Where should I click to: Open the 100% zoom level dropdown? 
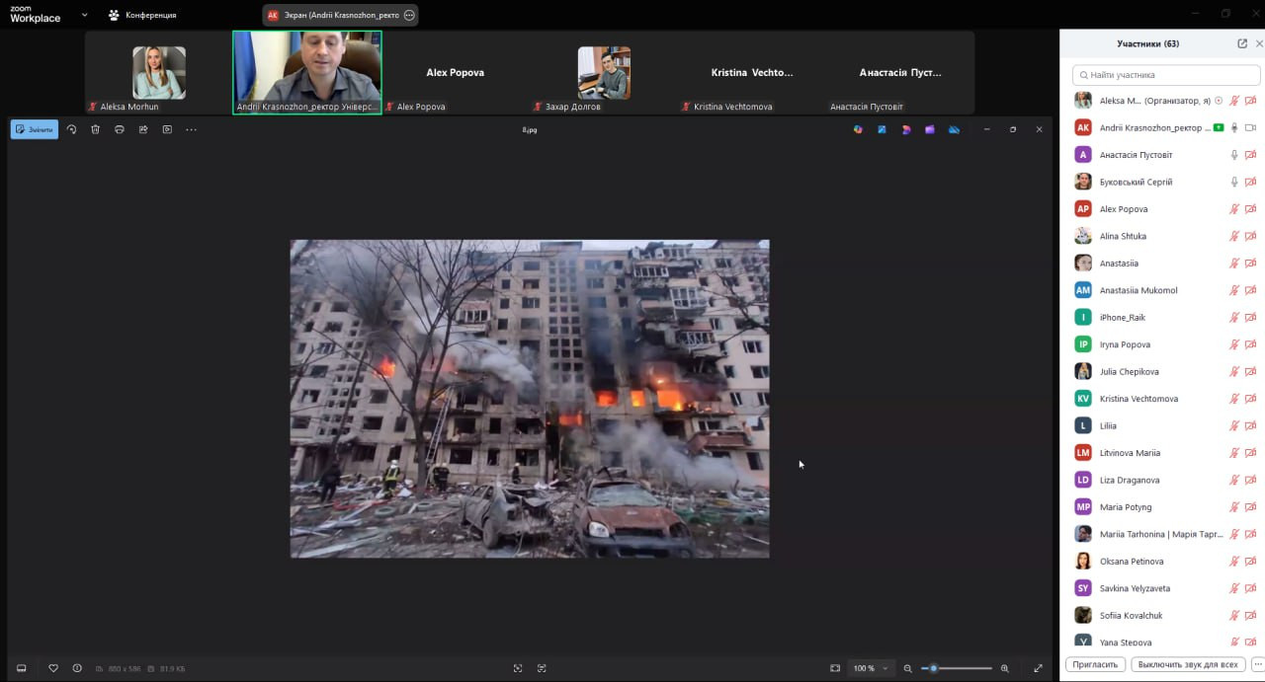(870, 668)
